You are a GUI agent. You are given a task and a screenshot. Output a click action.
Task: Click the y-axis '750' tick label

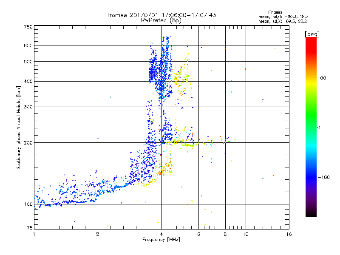pyautogui.click(x=28, y=27)
